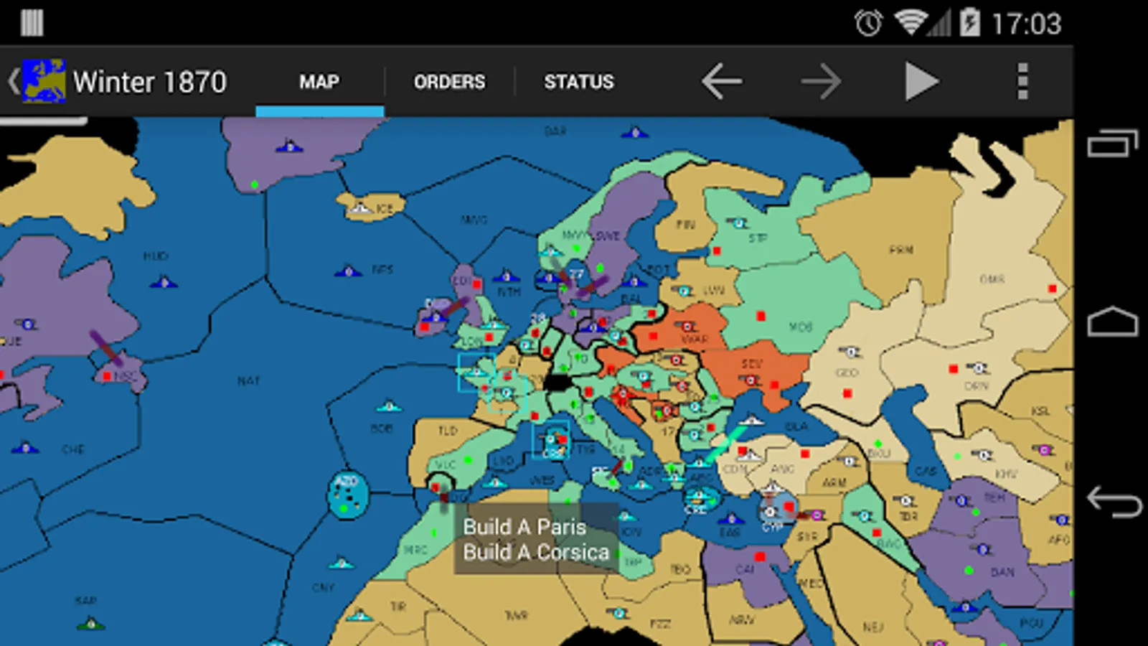1148x646 pixels.
Task: Select the fleet above the EAS label
Action: coord(730,518)
